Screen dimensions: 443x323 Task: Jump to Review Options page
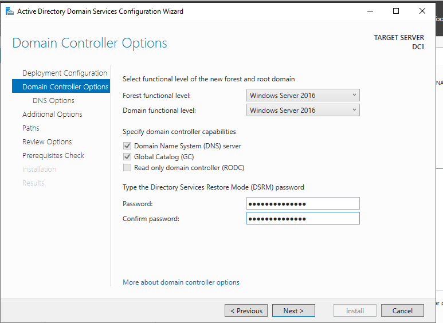(47, 142)
